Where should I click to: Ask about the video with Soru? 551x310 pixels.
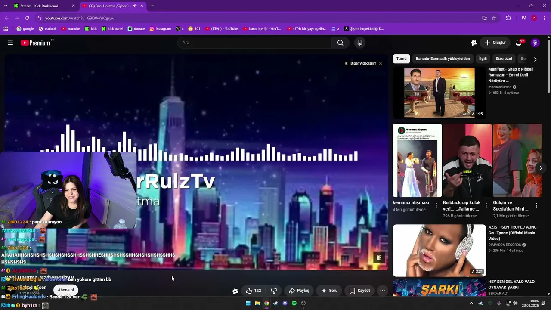329,291
